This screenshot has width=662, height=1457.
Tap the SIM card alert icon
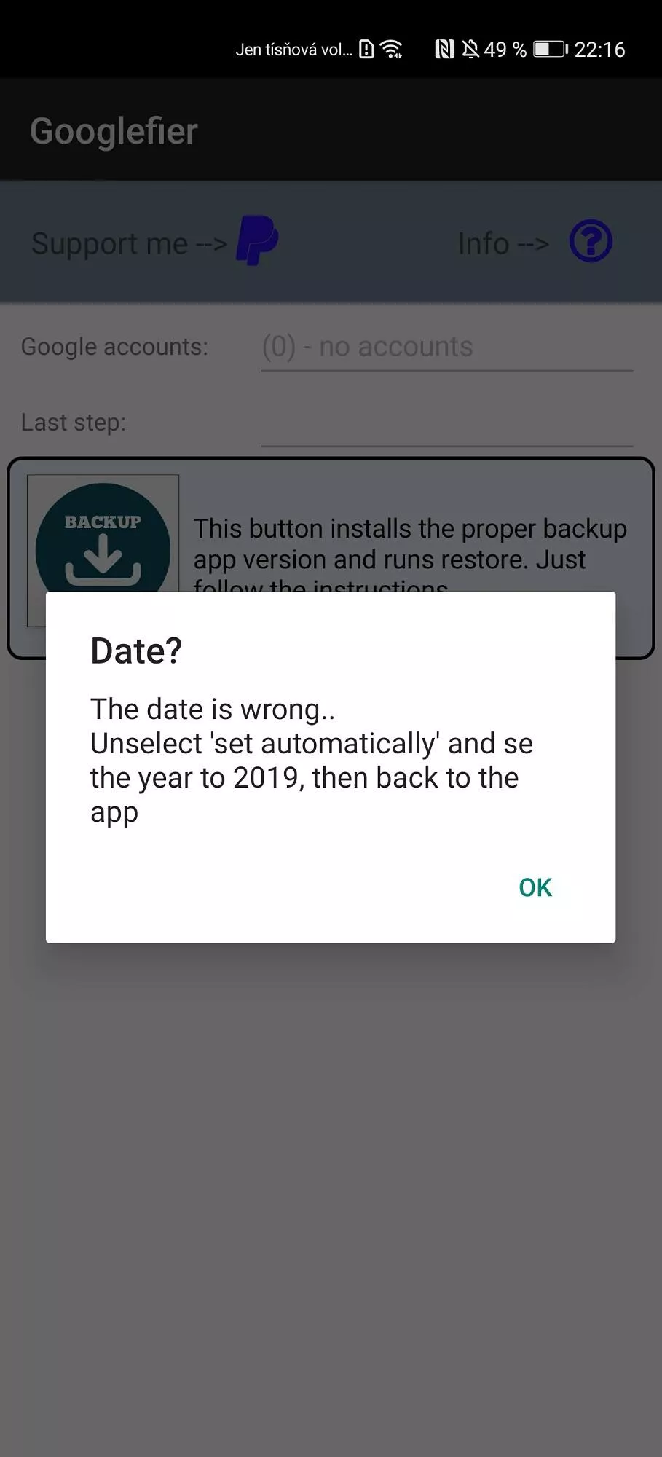point(367,50)
